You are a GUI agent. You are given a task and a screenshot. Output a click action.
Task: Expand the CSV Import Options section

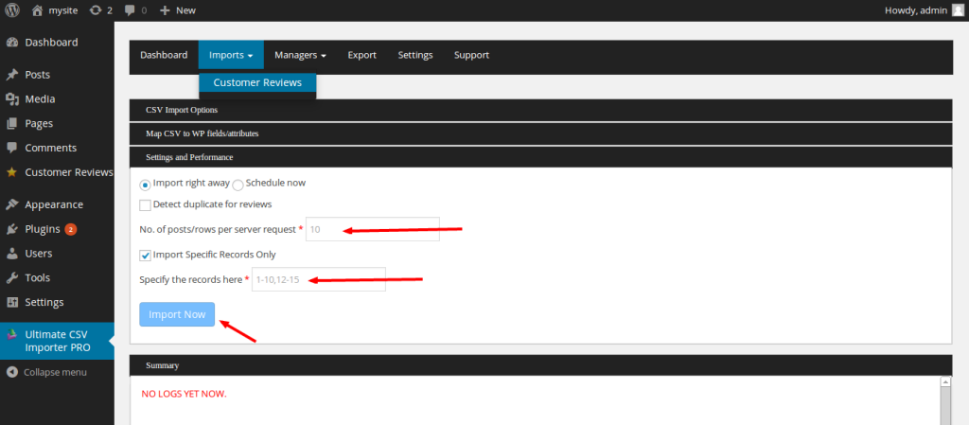click(540, 110)
